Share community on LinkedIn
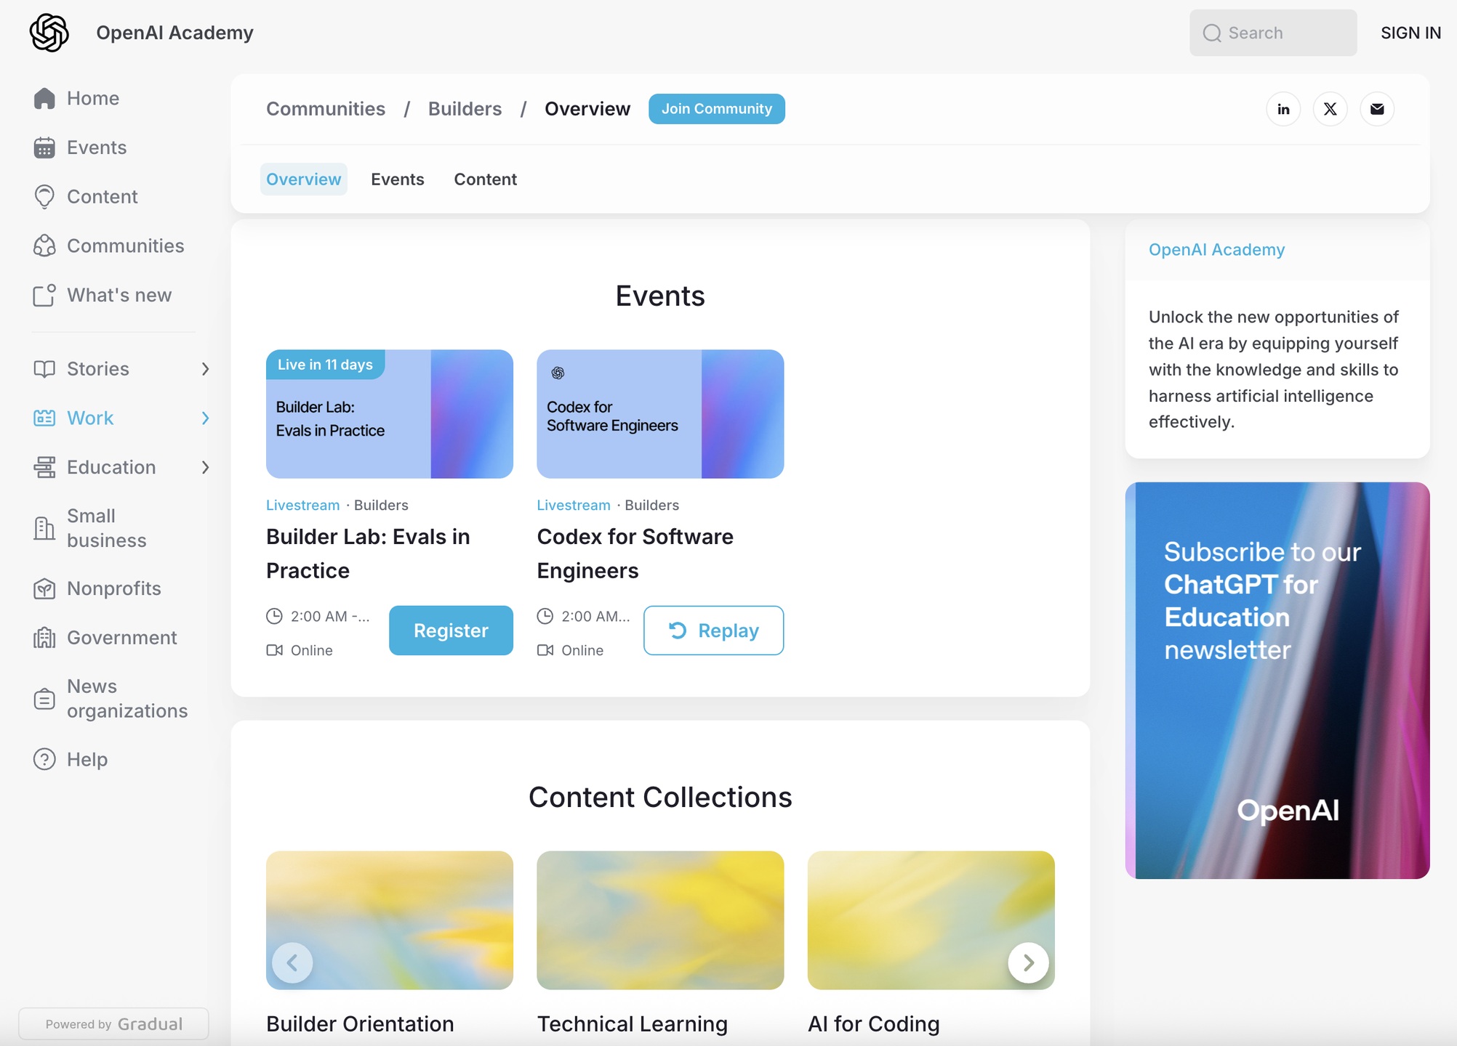This screenshot has width=1457, height=1046. pos(1283,109)
